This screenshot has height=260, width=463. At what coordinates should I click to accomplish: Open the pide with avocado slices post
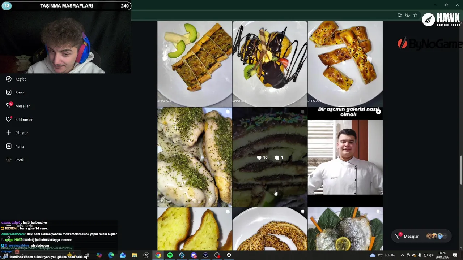click(195, 64)
